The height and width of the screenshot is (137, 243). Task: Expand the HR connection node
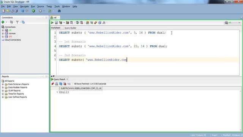3,30
